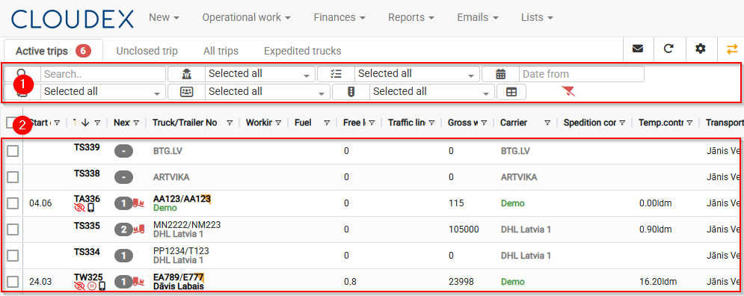The height and width of the screenshot is (296, 744).
Task: Open the table columns layout icon
Action: point(511,92)
